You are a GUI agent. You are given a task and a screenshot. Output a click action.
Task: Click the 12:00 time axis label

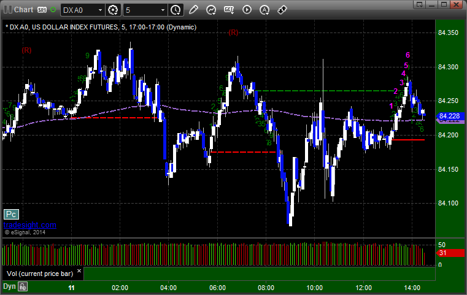tap(364, 288)
